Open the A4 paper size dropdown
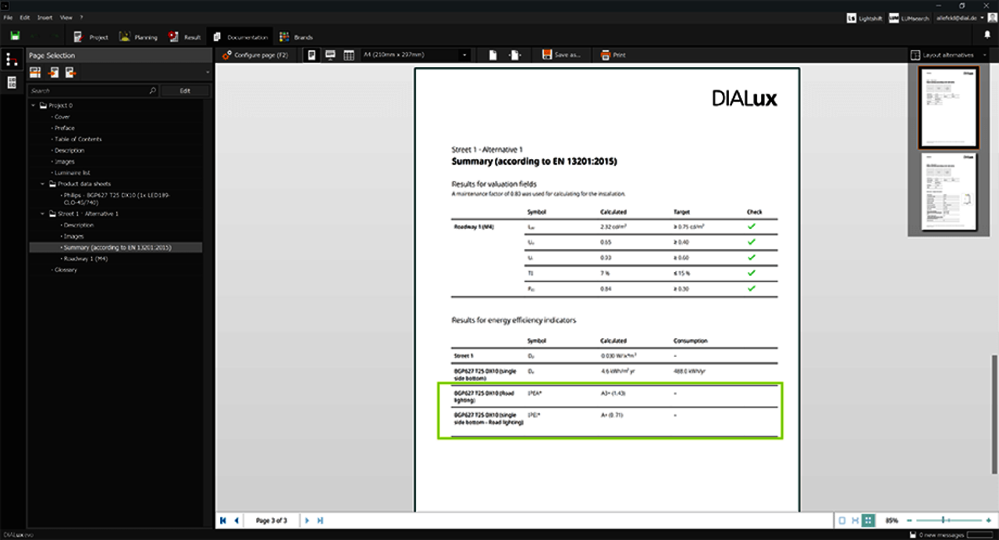The image size is (999, 540). tap(465, 55)
